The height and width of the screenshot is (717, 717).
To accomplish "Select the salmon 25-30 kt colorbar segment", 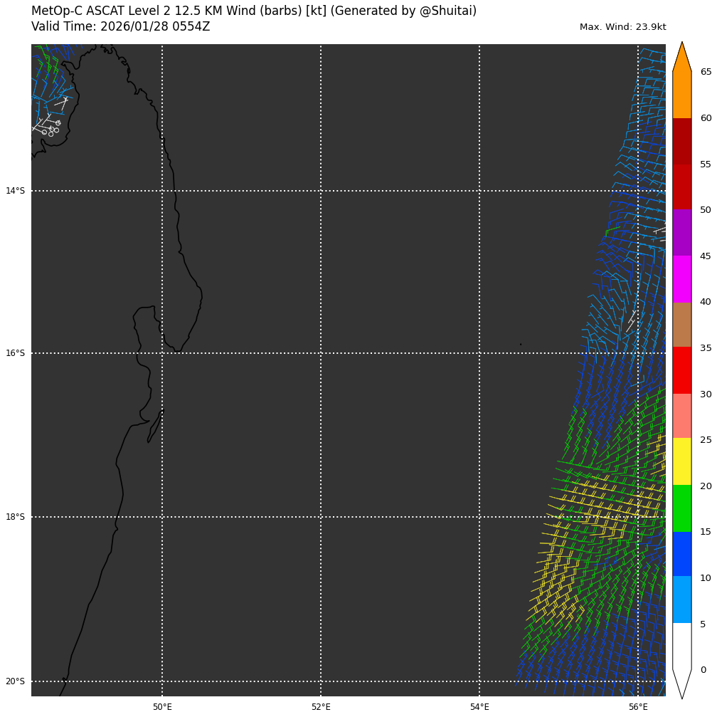I will point(681,416).
